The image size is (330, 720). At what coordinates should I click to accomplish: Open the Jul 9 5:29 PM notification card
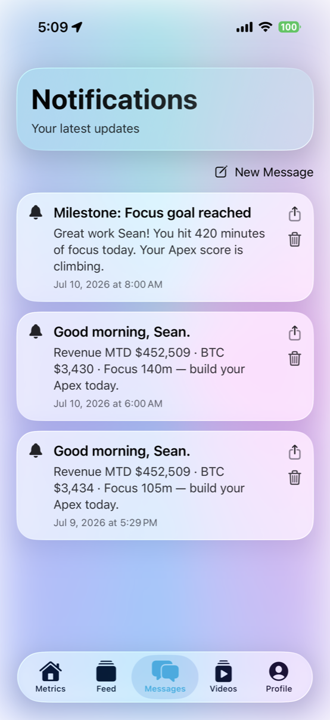coord(165,485)
